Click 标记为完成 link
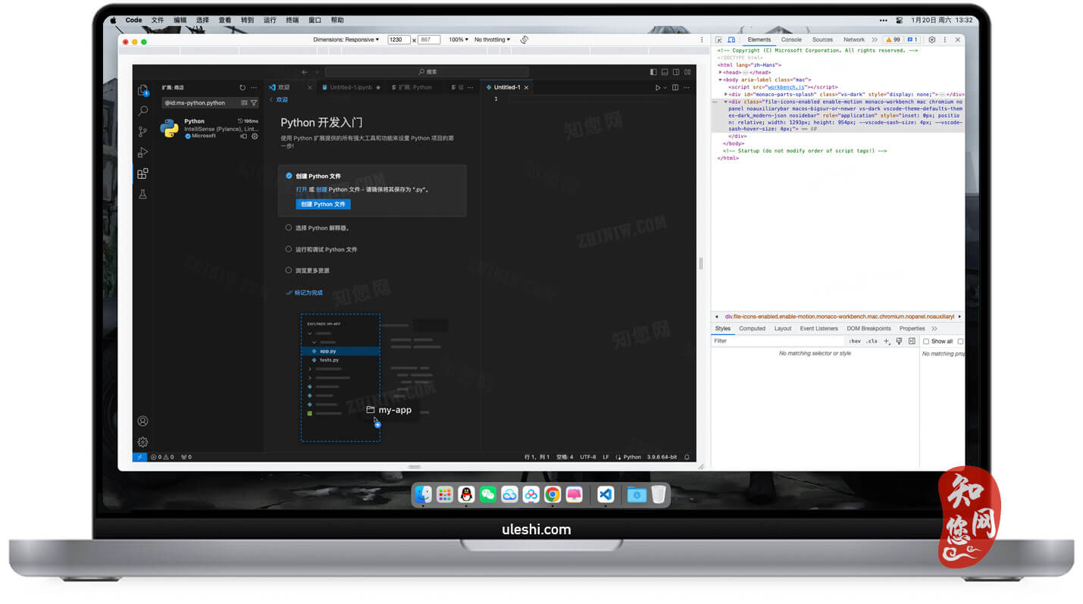 pos(308,293)
